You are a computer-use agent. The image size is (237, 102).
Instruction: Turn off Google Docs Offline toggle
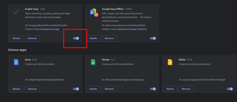[x=153, y=38]
